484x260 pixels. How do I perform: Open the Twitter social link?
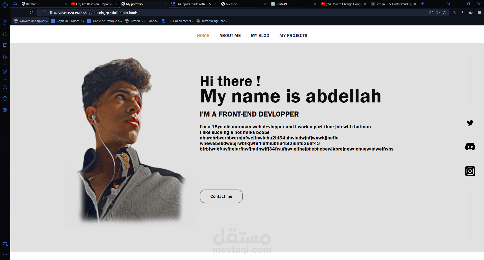coord(470,123)
